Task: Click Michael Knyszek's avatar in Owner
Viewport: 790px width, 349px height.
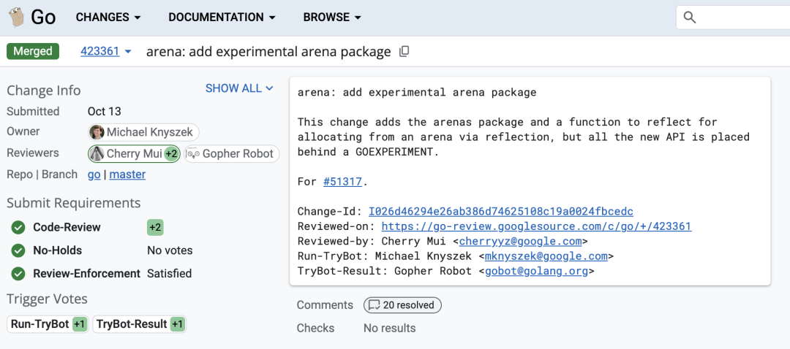Action: [x=97, y=132]
